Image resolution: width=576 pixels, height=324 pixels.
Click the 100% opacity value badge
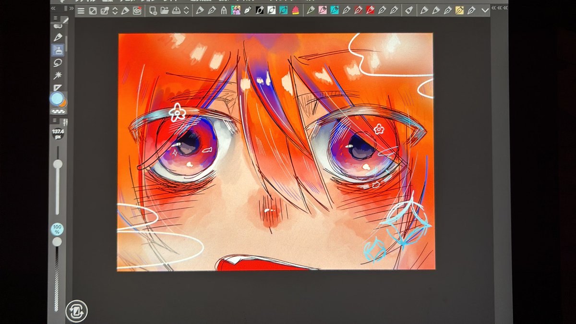click(57, 229)
